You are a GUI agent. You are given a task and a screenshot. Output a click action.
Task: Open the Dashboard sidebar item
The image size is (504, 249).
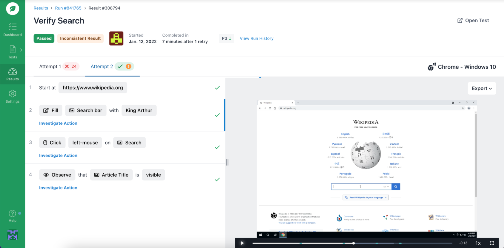tap(13, 30)
